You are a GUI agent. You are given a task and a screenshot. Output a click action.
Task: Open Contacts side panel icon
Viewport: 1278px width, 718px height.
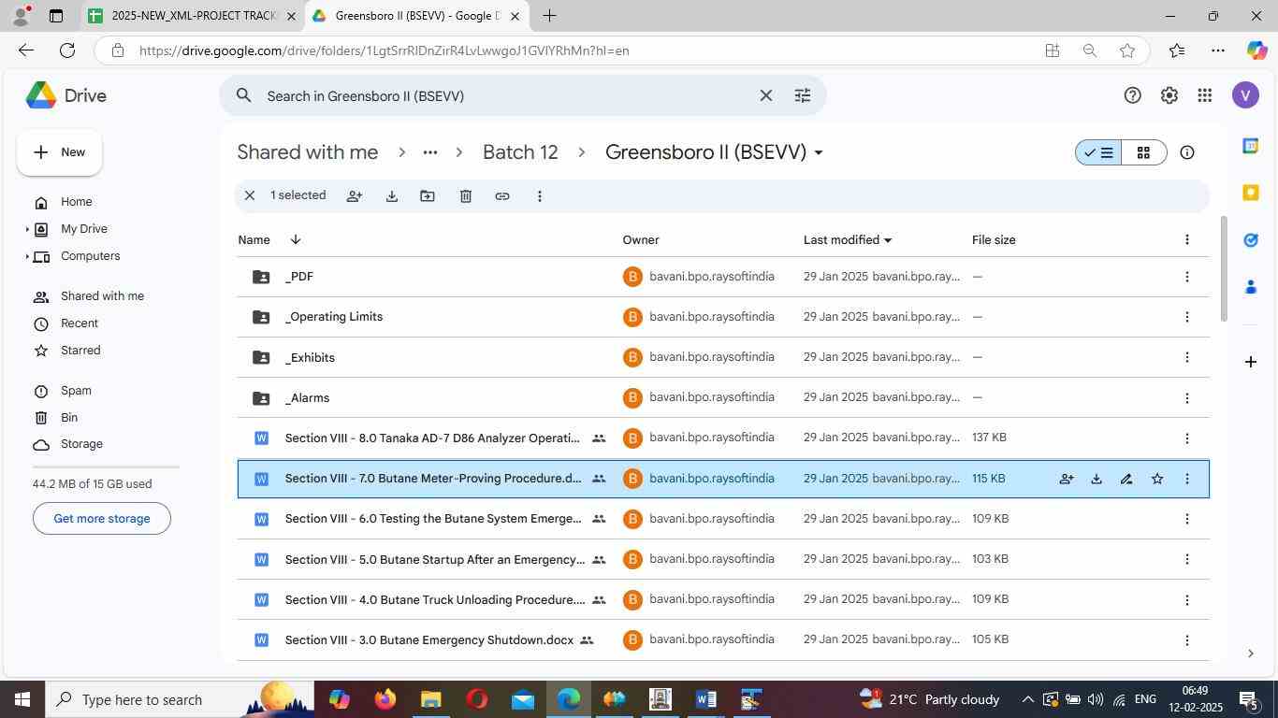pos(1250,287)
